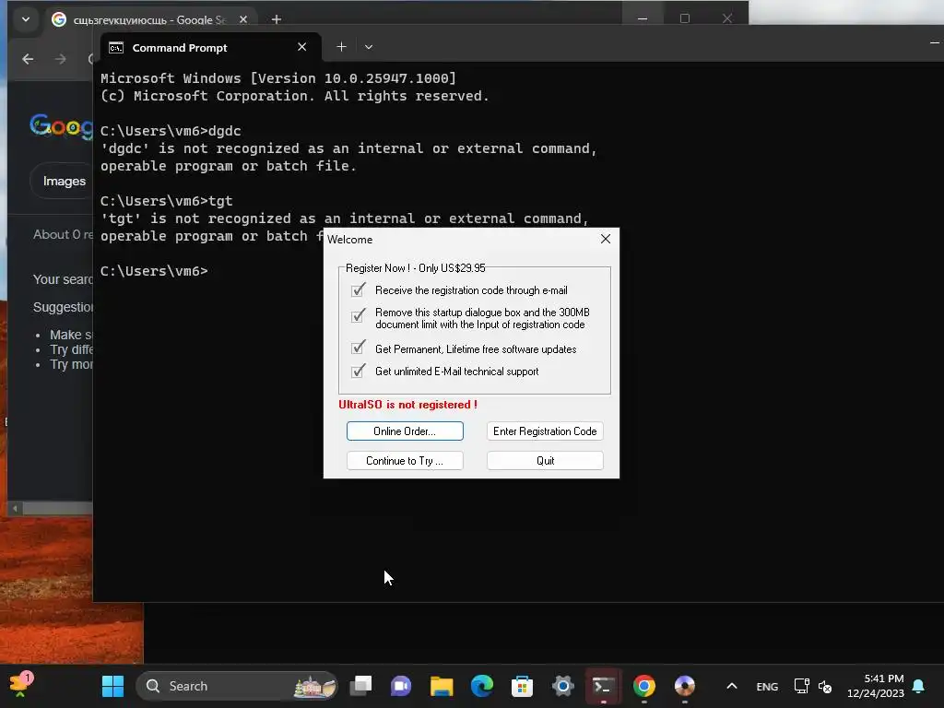Image resolution: width=944 pixels, height=708 pixels.
Task: Open File Explorer from taskbar
Action: pos(442,686)
